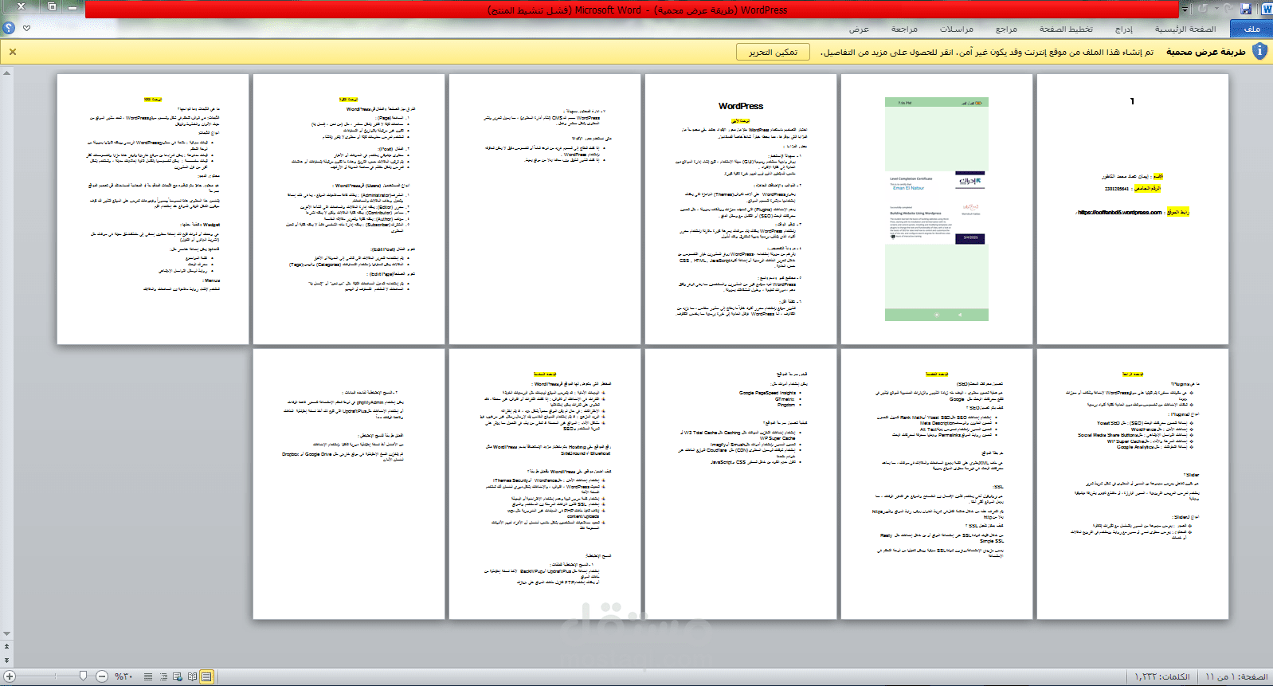
Task: Open the مراجع (References) tab
Action: (x=1006, y=29)
